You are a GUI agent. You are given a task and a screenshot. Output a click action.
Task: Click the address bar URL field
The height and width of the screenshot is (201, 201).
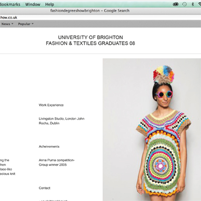100,18
